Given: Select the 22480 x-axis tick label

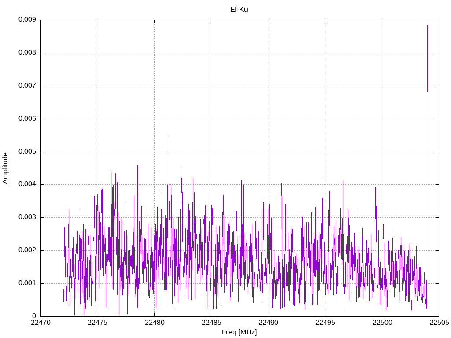Looking at the screenshot, I should pyautogui.click(x=155, y=323).
